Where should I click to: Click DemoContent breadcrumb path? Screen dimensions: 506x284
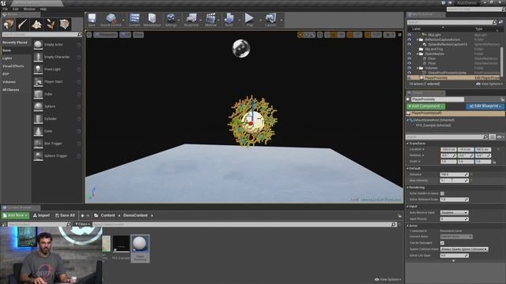click(x=135, y=215)
